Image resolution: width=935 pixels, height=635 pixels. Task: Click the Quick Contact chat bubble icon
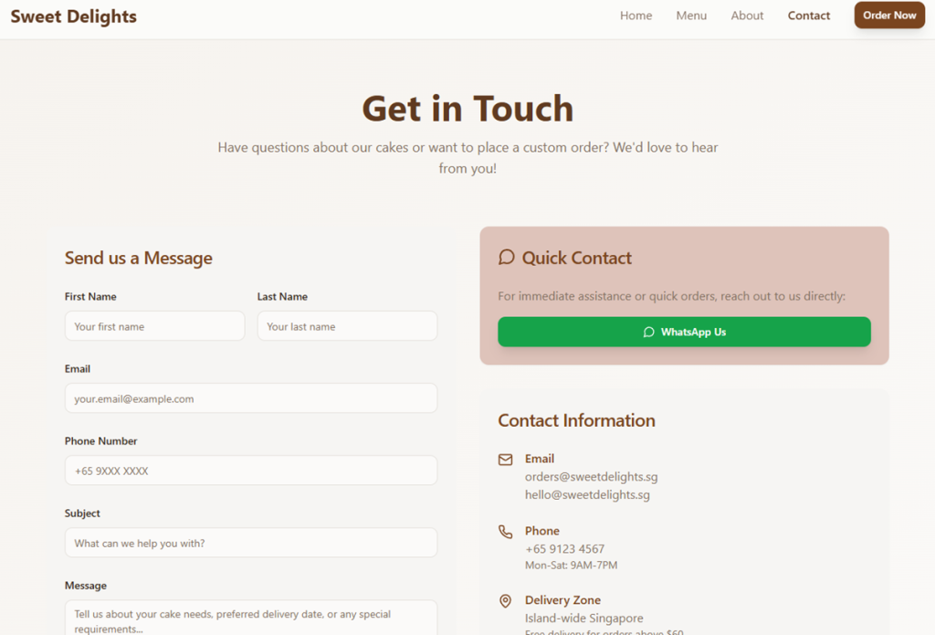click(x=506, y=258)
